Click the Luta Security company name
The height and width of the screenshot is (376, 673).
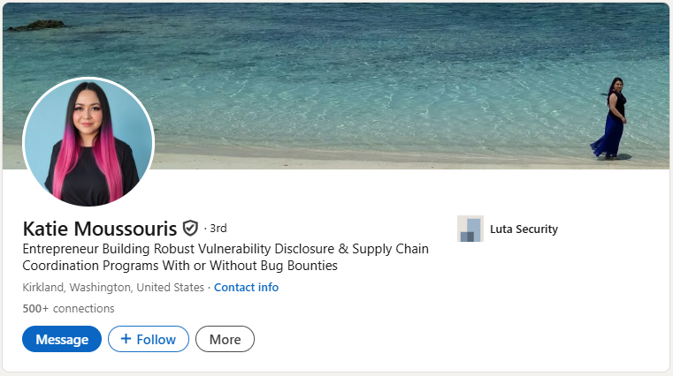524,229
